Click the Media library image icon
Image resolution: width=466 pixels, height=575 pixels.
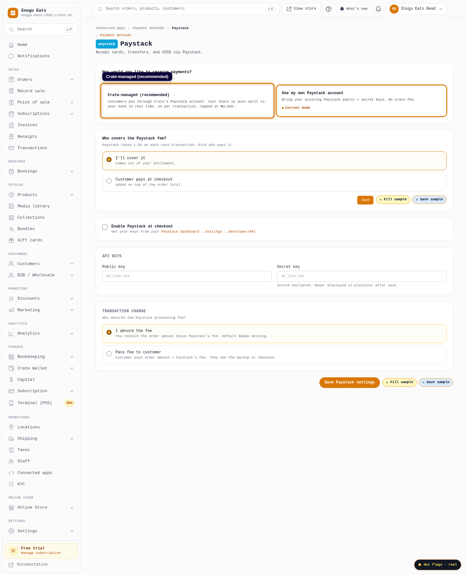11,206
